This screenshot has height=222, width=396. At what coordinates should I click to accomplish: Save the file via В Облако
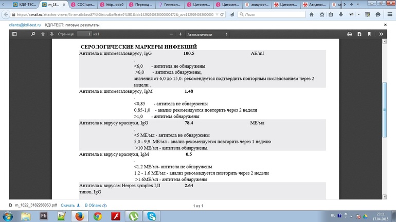[96, 206]
